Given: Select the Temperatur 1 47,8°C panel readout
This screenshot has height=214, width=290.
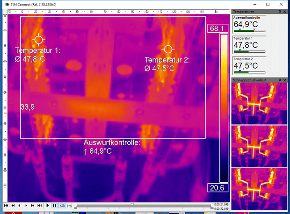Looking at the screenshot, I should (249, 45).
